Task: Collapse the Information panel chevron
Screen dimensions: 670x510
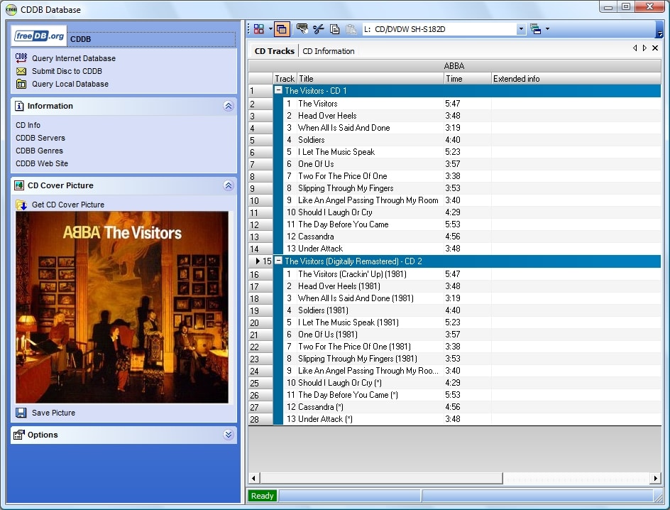Action: pyautogui.click(x=228, y=106)
